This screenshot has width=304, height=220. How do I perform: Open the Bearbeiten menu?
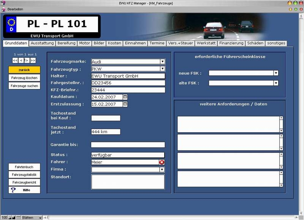click(x=15, y=9)
